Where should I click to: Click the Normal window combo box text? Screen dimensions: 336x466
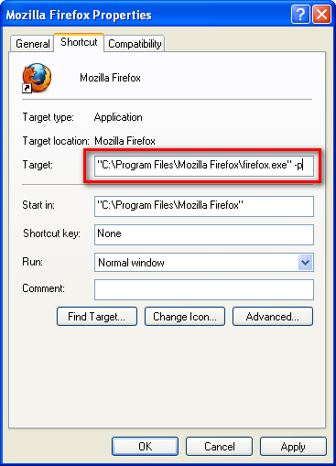point(131,263)
